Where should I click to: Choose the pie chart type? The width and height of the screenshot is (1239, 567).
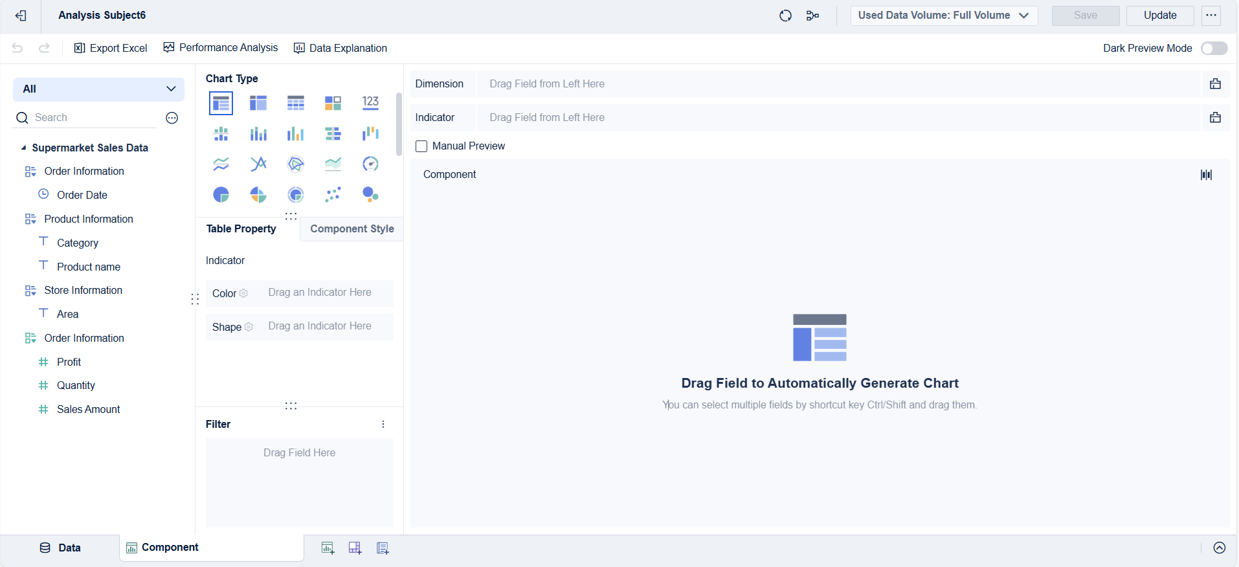tap(221, 194)
